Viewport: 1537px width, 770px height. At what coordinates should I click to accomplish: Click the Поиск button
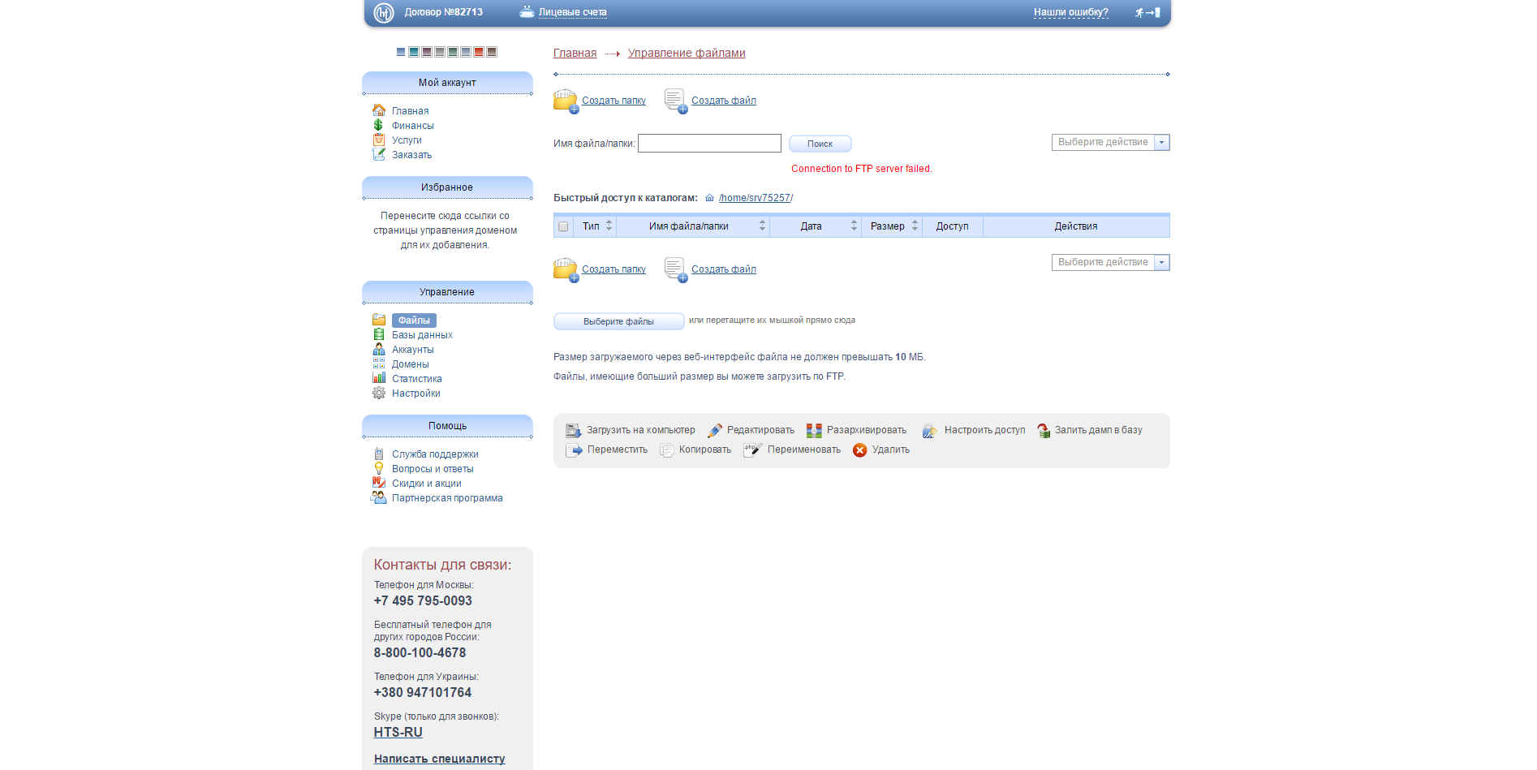coord(820,144)
